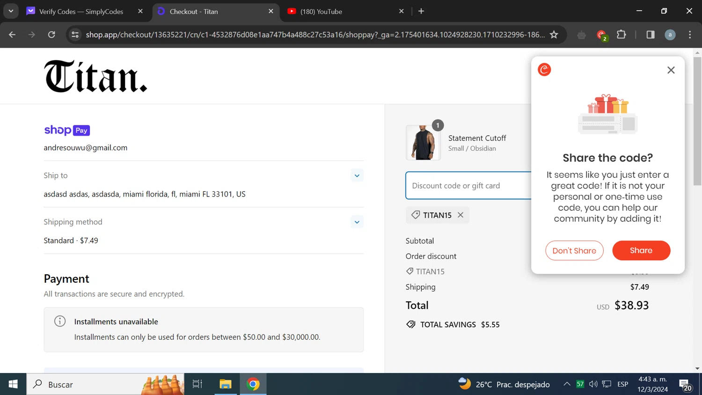
Task: Open the Chrome profile avatar
Action: point(670,35)
